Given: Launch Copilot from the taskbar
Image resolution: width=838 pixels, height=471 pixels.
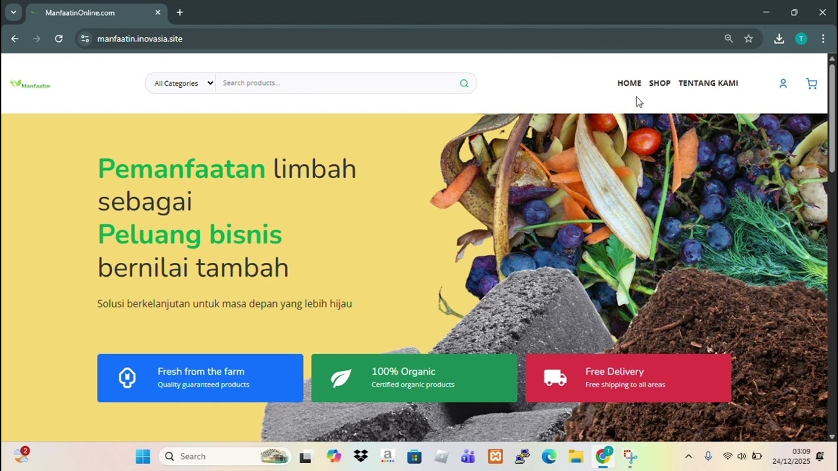Looking at the screenshot, I should tap(334, 457).
